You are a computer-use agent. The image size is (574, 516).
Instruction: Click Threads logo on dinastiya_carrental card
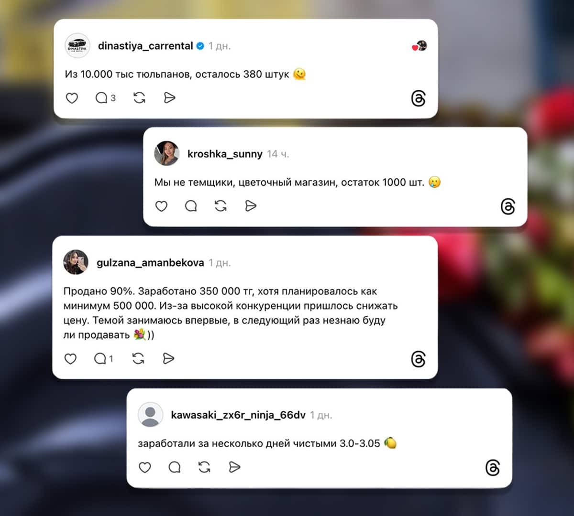(x=418, y=98)
